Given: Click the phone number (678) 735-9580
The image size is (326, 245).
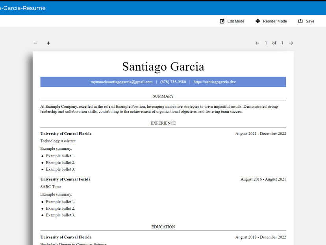Looking at the screenshot, I should click(x=173, y=82).
